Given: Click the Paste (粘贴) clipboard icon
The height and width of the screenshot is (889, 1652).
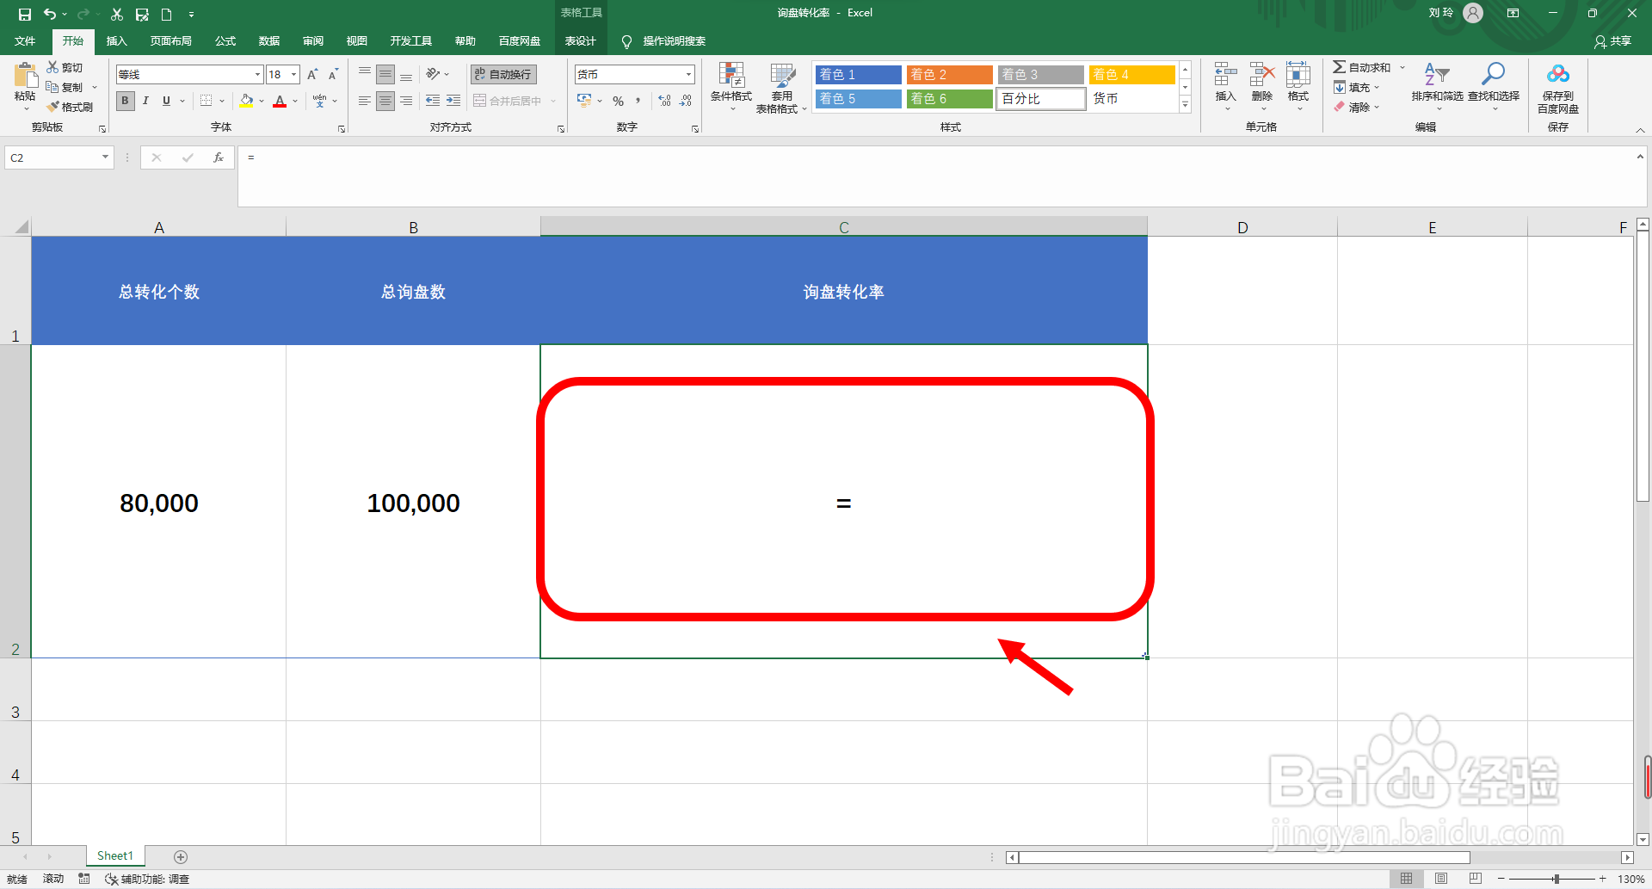Looking at the screenshot, I should [25, 76].
